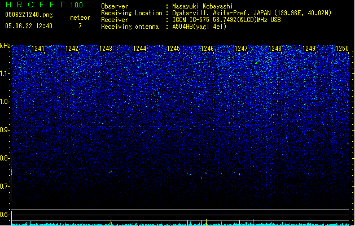This screenshot has width=355, height=226.
Task: Click the 1250 time axis label
Action: click(x=342, y=49)
